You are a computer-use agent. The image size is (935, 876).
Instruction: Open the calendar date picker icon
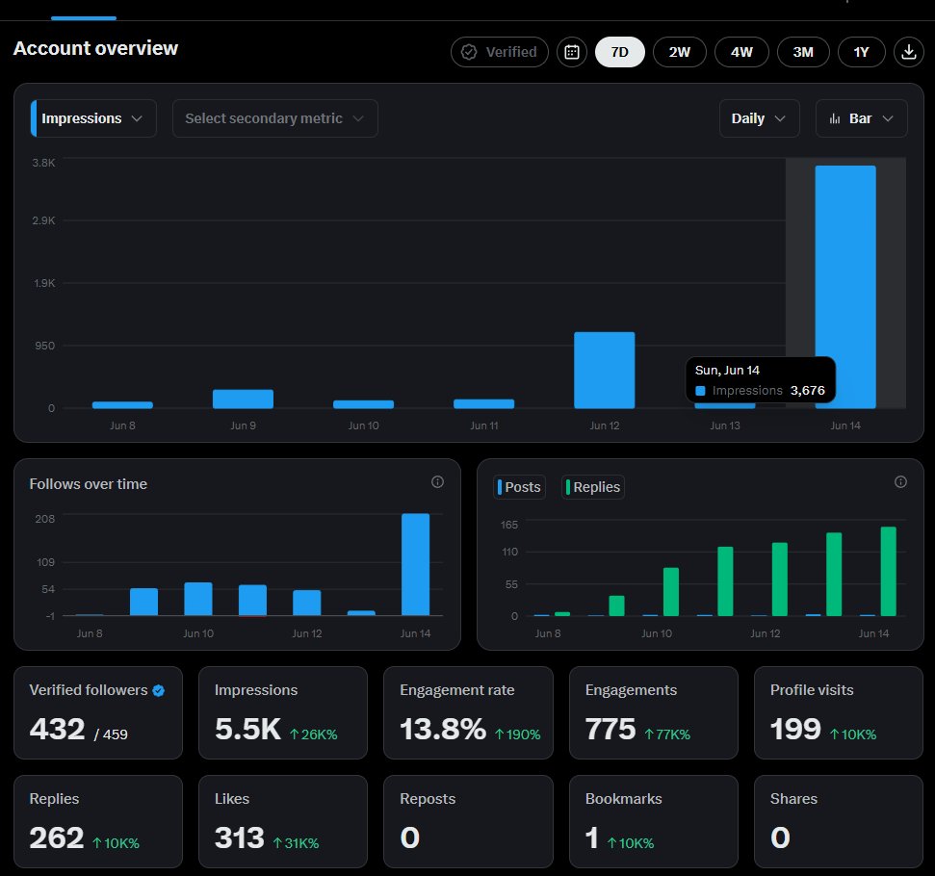(572, 52)
